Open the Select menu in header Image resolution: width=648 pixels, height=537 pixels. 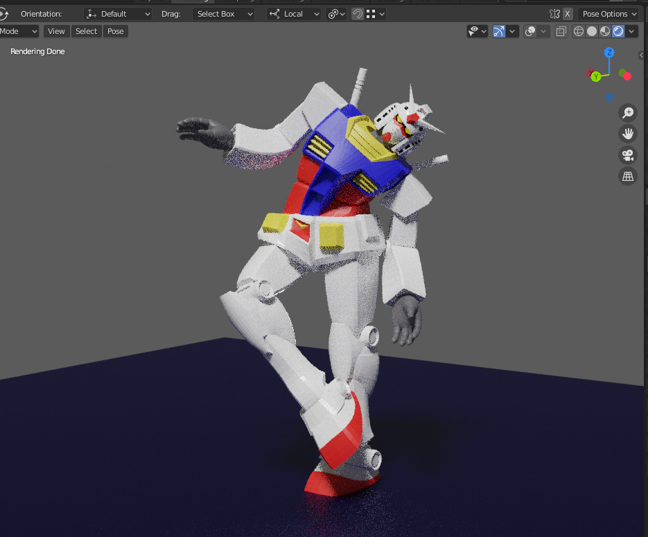(x=86, y=31)
